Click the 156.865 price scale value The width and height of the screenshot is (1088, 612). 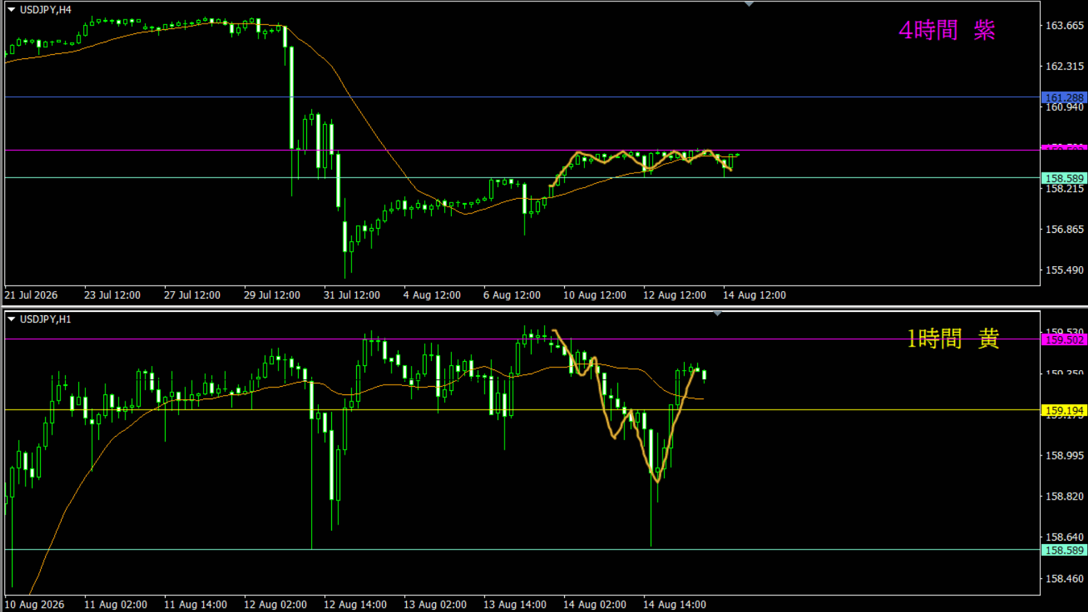click(x=1064, y=229)
